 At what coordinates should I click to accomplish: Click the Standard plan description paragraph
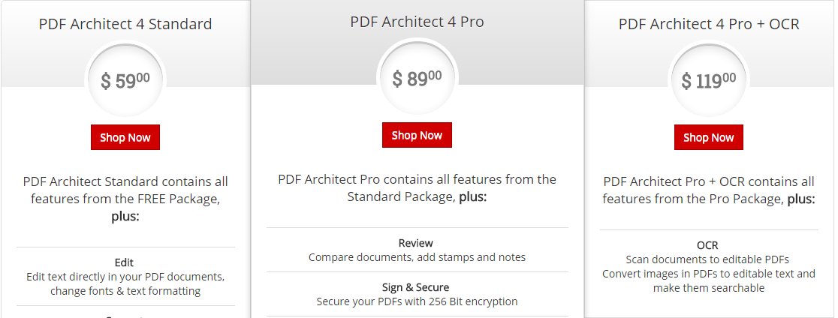(x=125, y=199)
